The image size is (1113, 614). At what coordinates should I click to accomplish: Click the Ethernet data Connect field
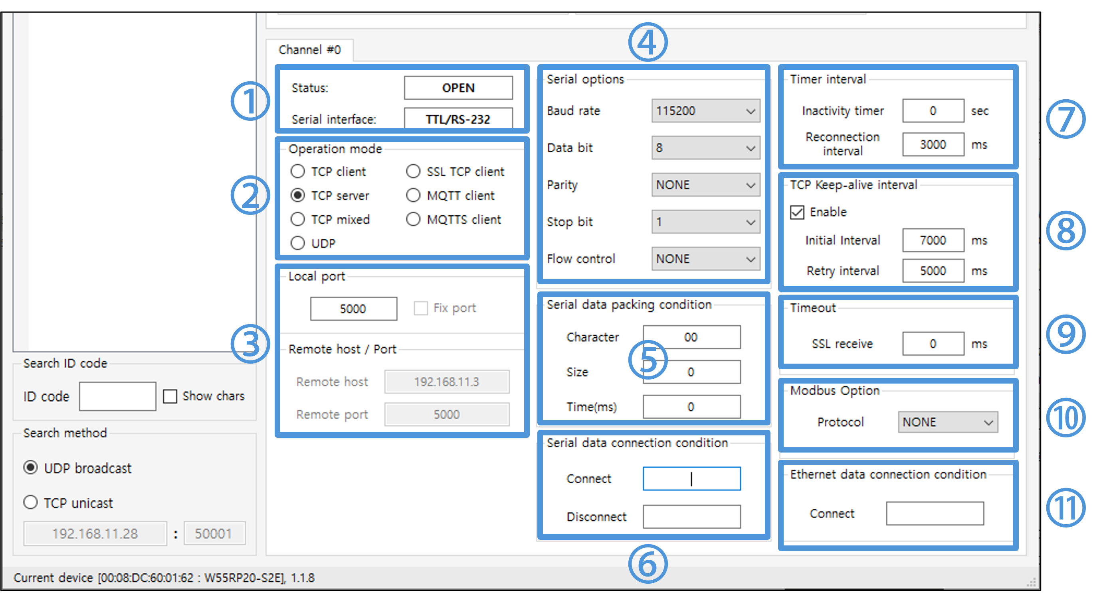935,514
